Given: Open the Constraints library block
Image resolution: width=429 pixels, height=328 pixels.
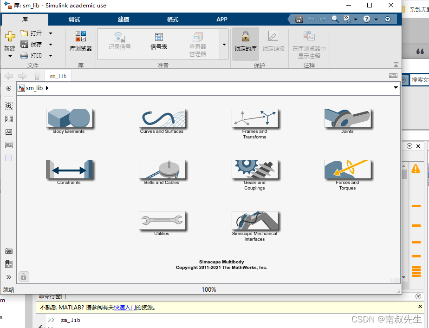Looking at the screenshot, I should (69, 170).
